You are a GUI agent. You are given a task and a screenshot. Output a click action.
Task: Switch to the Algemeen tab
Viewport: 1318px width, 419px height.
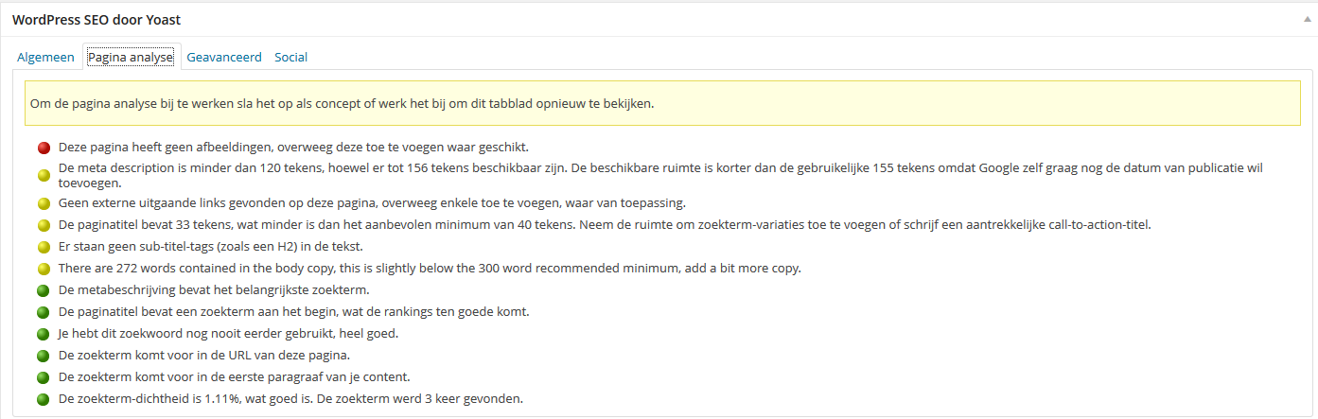coord(45,57)
